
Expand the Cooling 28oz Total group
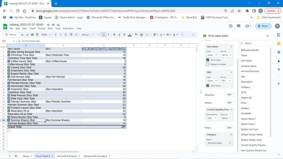pyautogui.click(x=9, y=67)
